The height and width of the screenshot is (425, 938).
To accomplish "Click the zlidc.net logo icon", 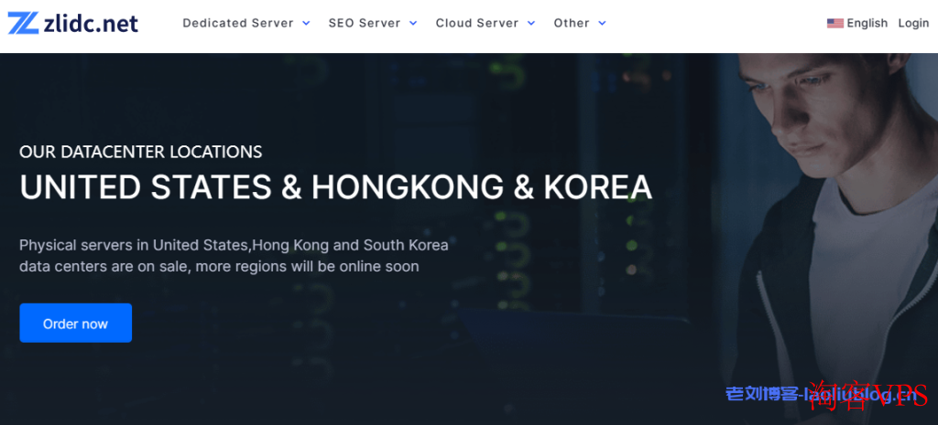I will pos(23,23).
